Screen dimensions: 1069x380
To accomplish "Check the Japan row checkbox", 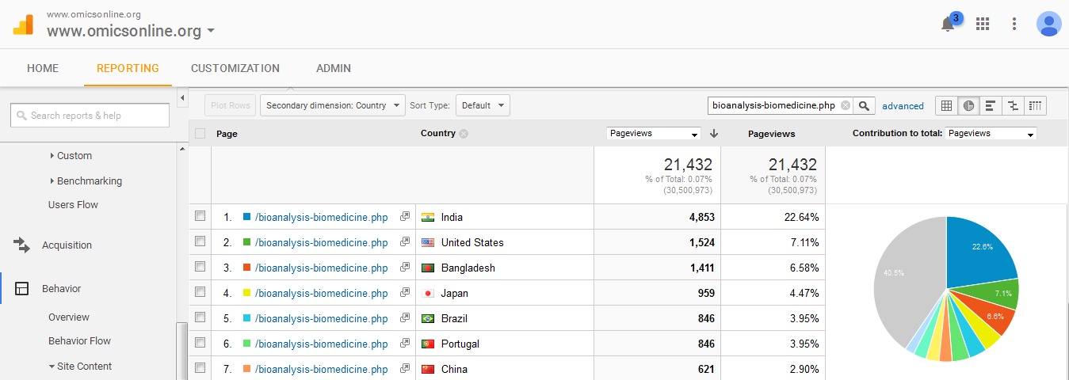I will 200,292.
